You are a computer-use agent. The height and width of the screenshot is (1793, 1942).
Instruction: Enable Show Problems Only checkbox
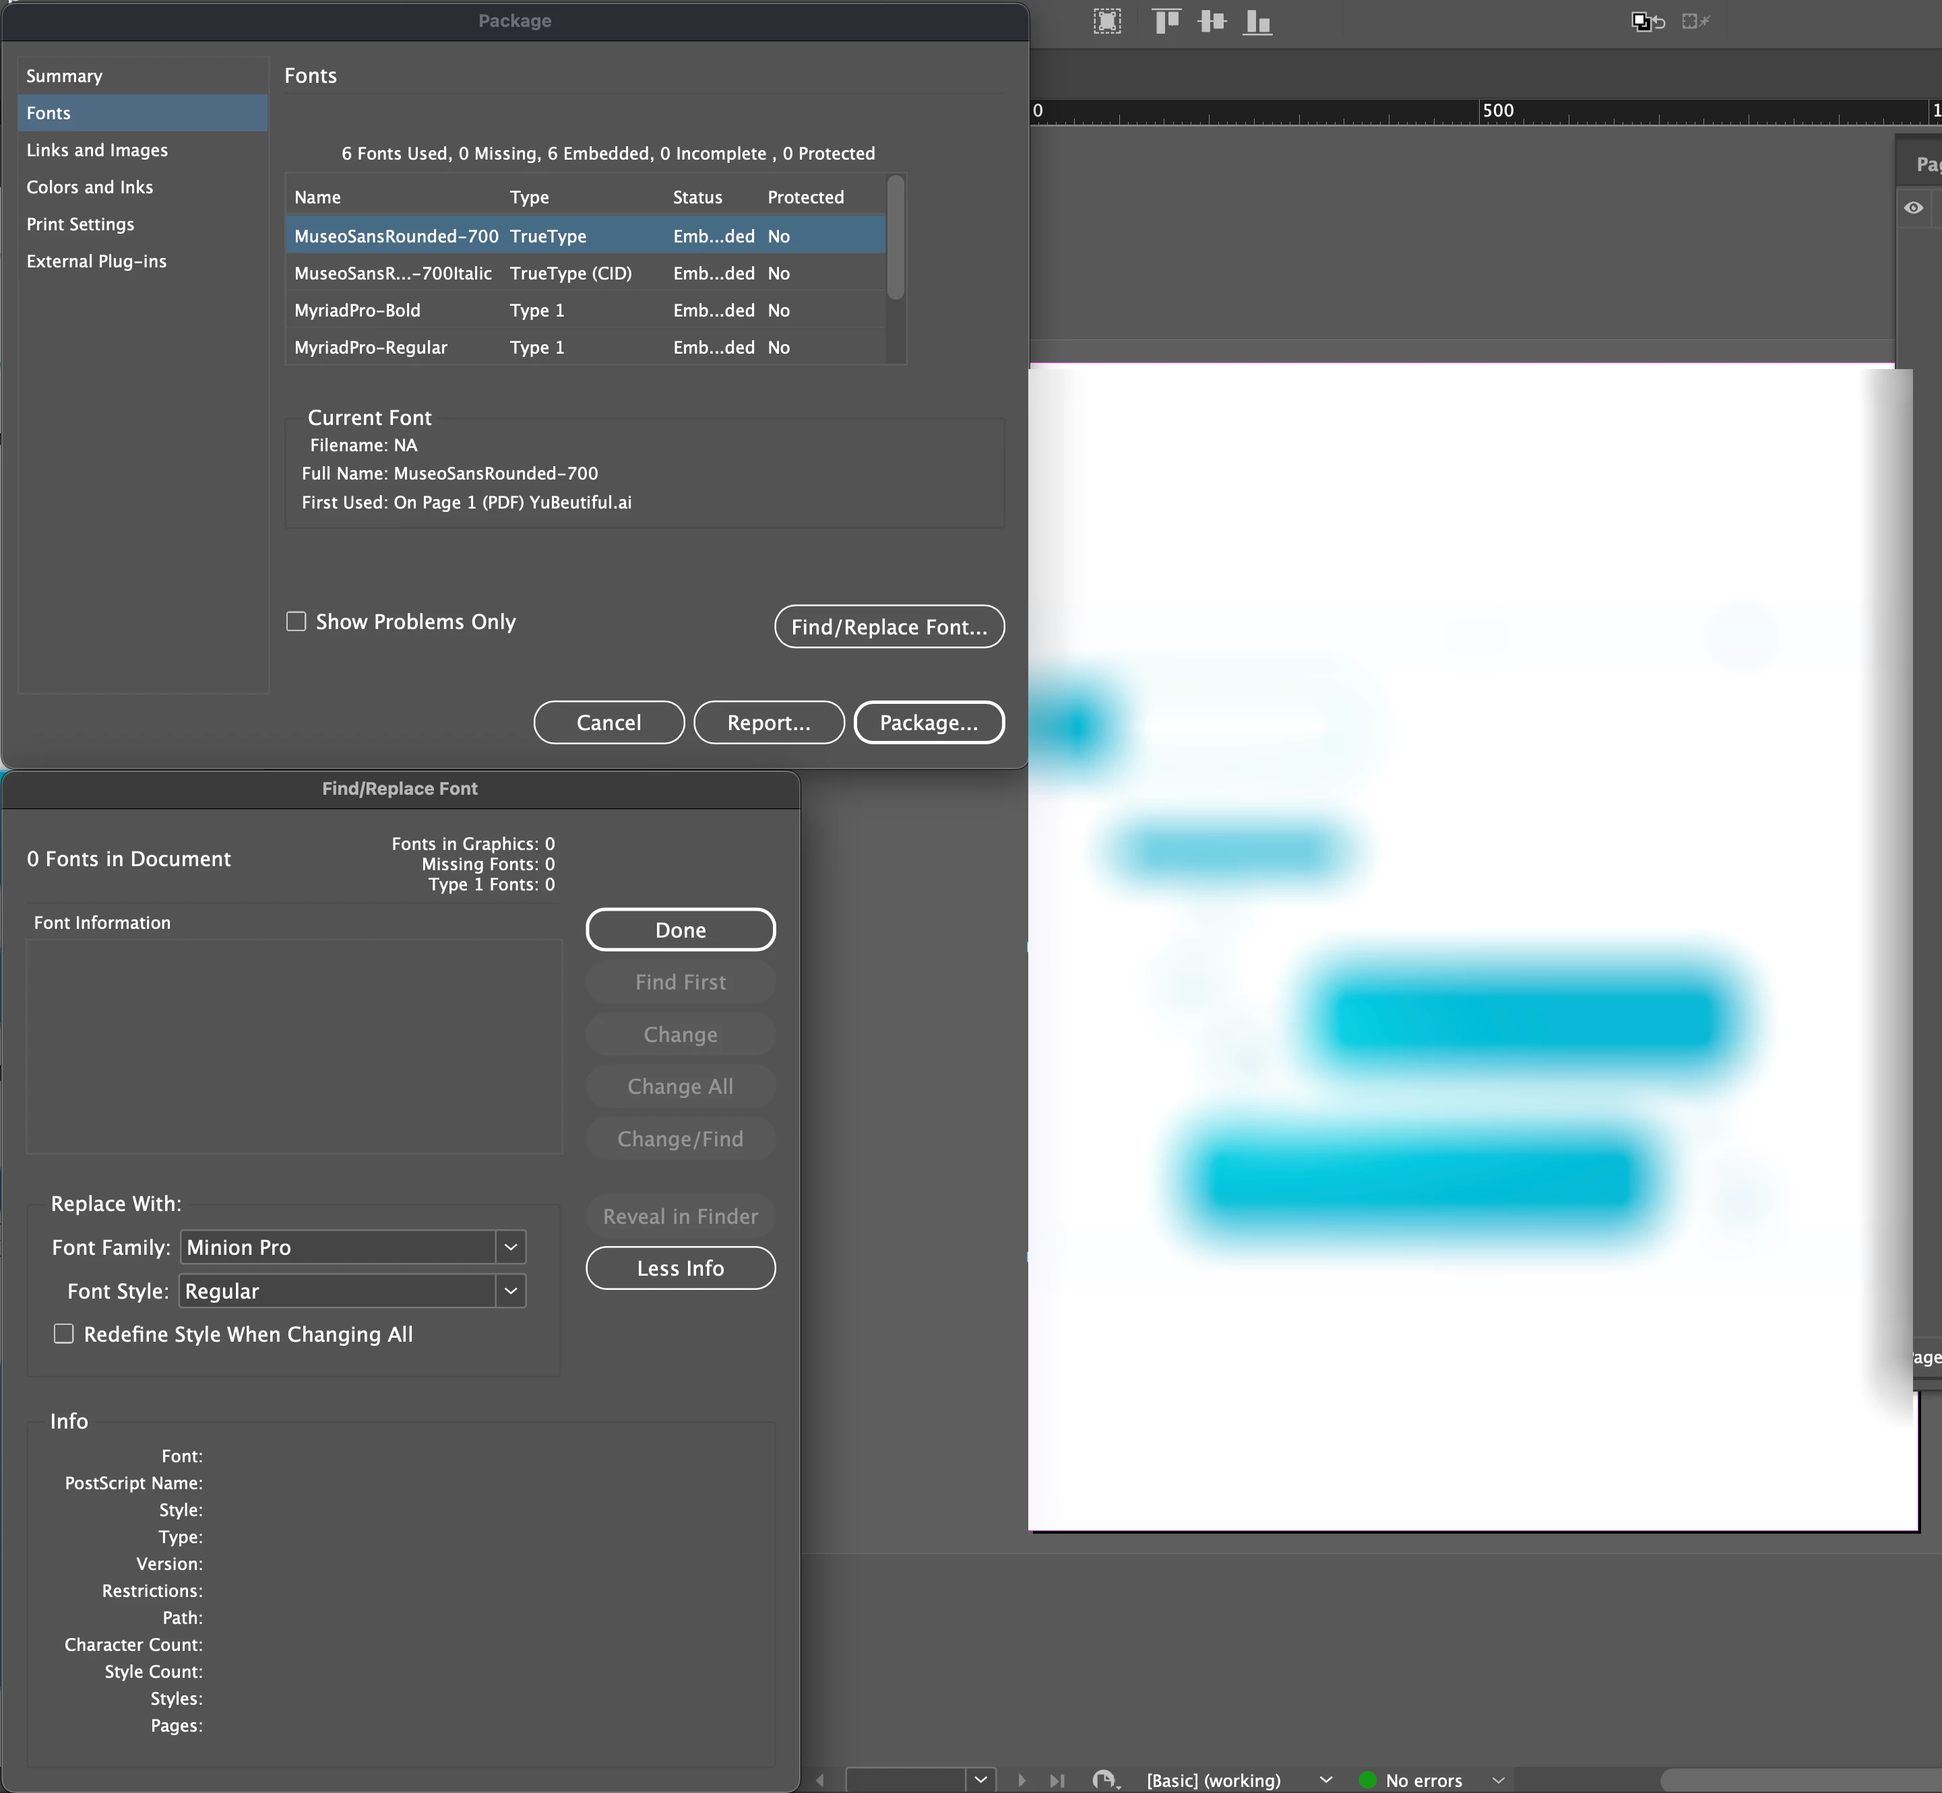(296, 621)
